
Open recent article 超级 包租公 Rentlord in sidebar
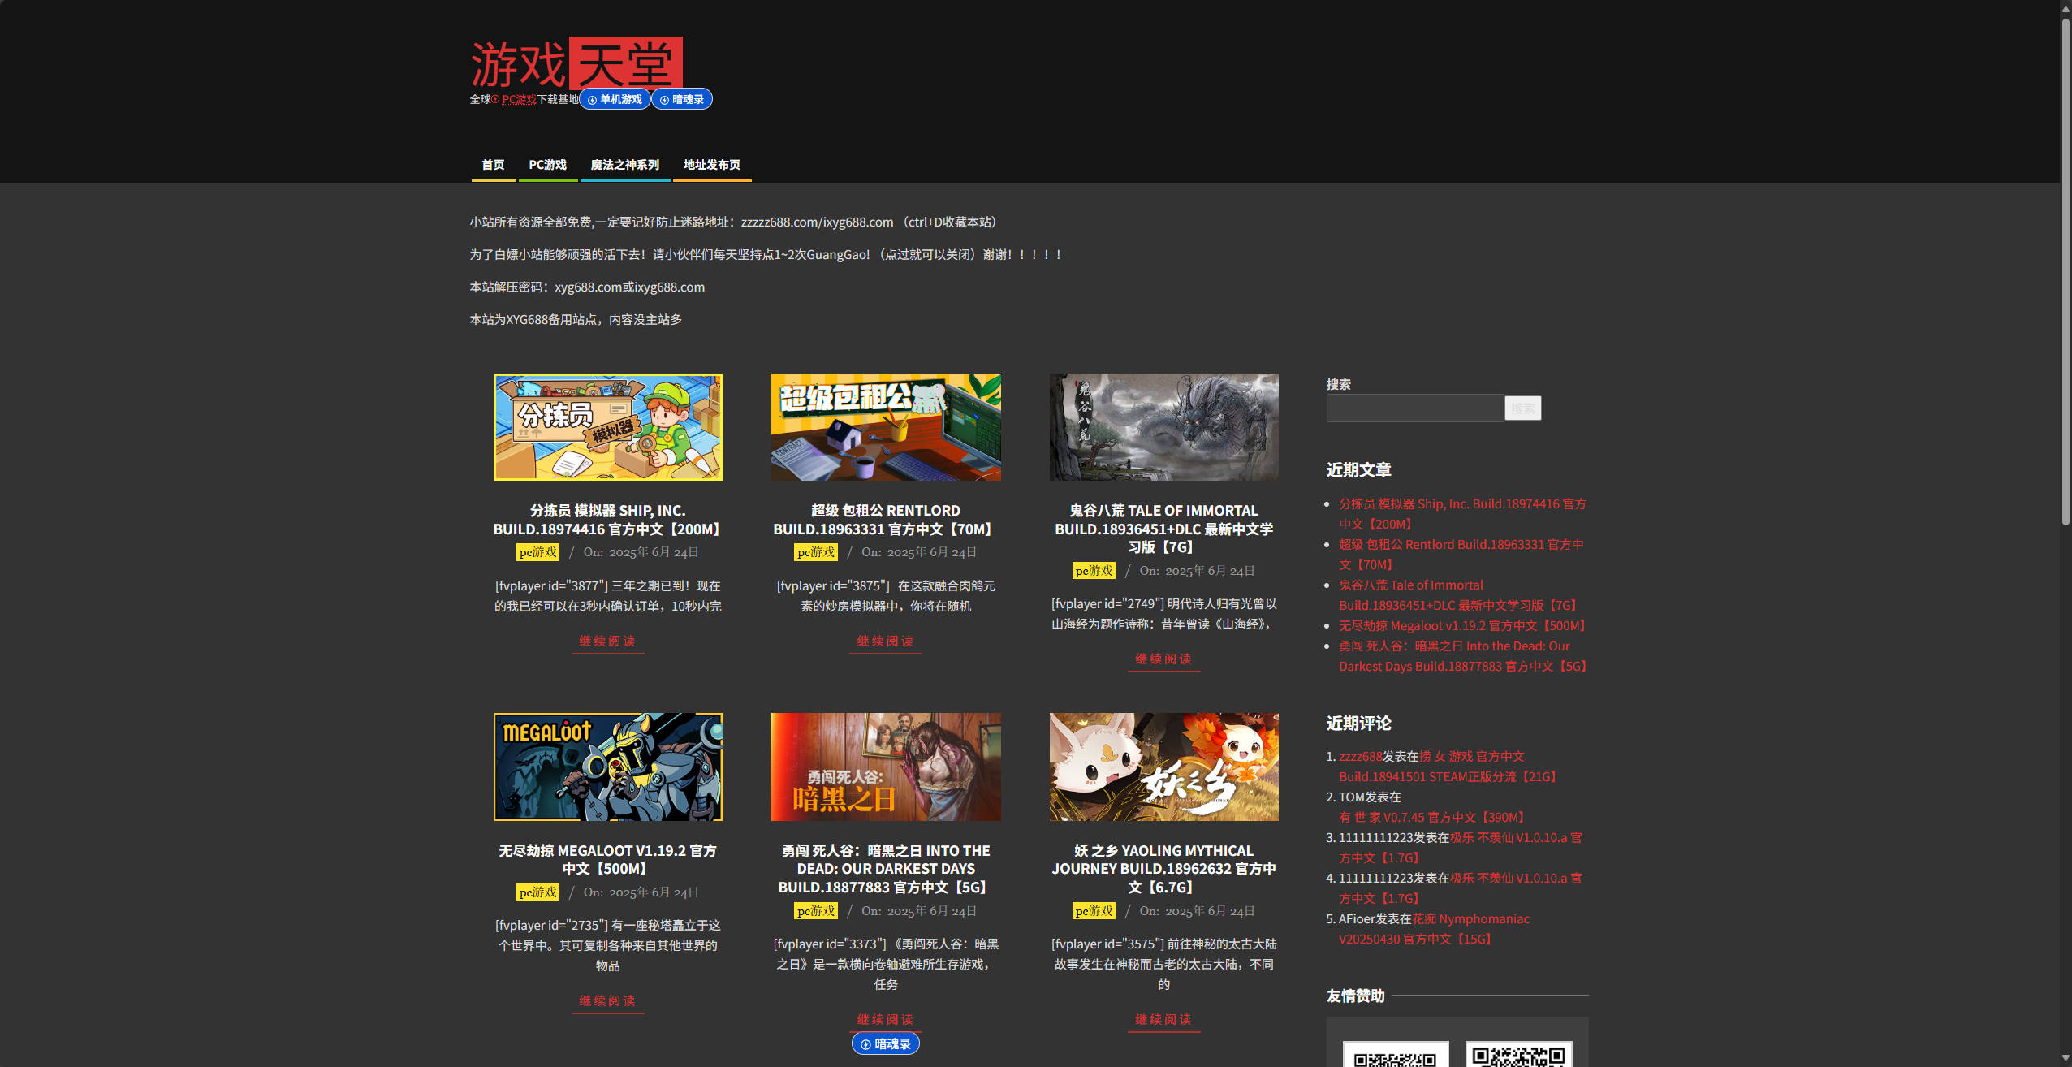(1461, 555)
